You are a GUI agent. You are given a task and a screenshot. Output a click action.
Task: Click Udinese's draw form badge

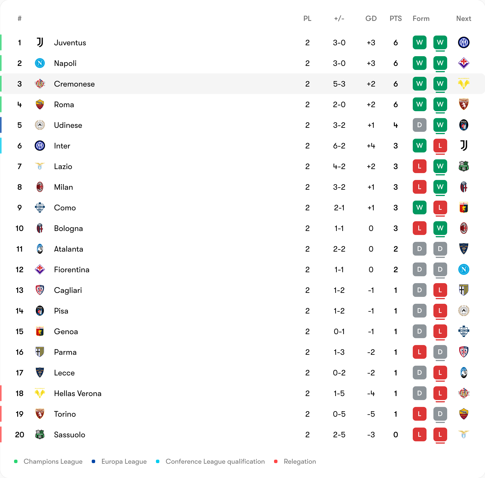point(419,125)
